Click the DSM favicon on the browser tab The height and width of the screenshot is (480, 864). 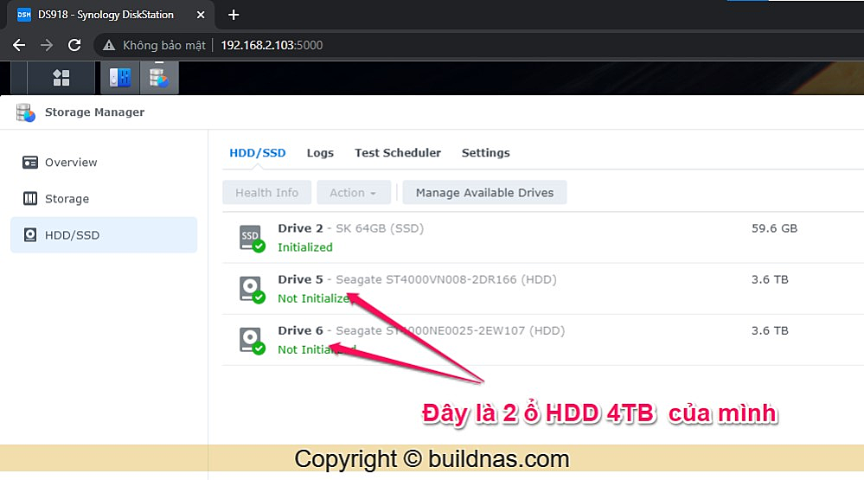pyautogui.click(x=24, y=15)
